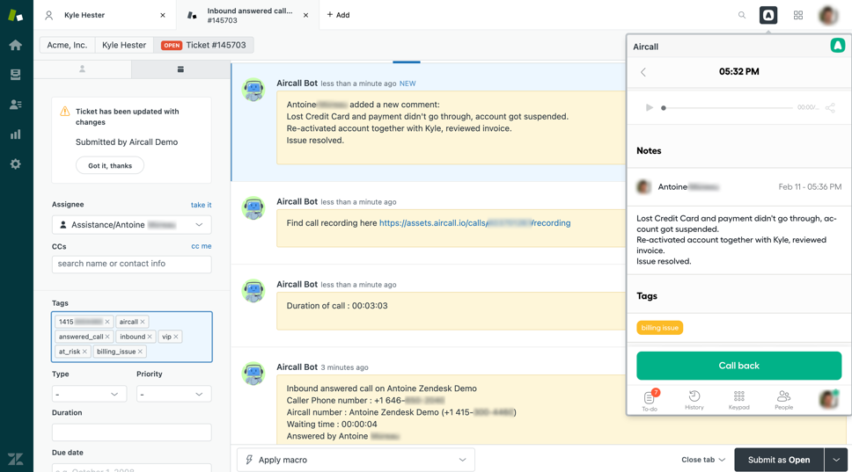The image size is (852, 472).
Task: Open the Customers icon in sidebar
Action: click(x=15, y=105)
